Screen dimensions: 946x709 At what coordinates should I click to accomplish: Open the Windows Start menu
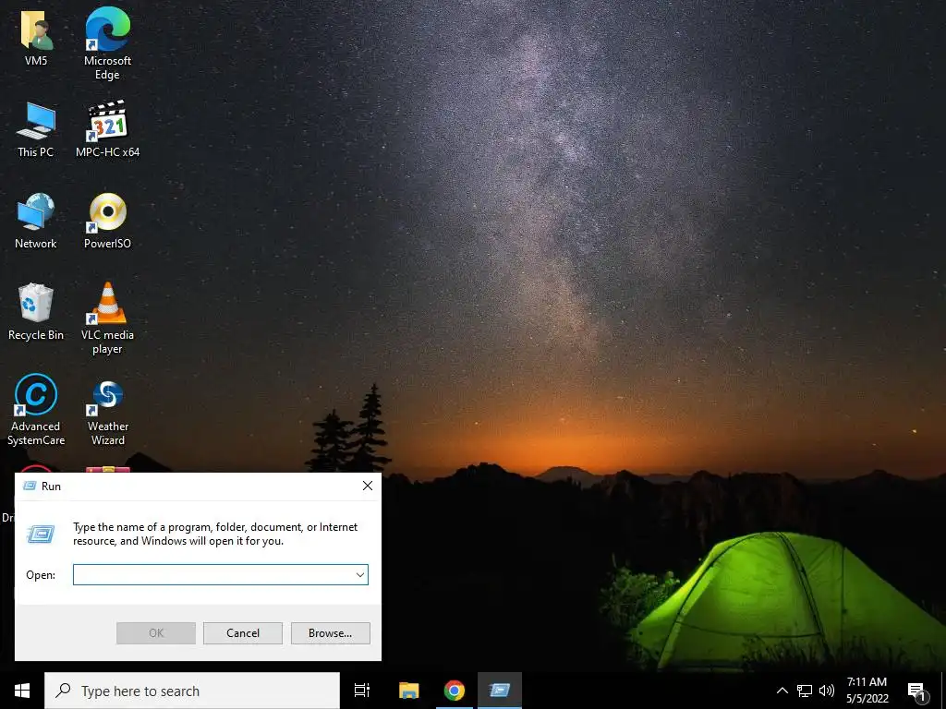[x=22, y=691]
